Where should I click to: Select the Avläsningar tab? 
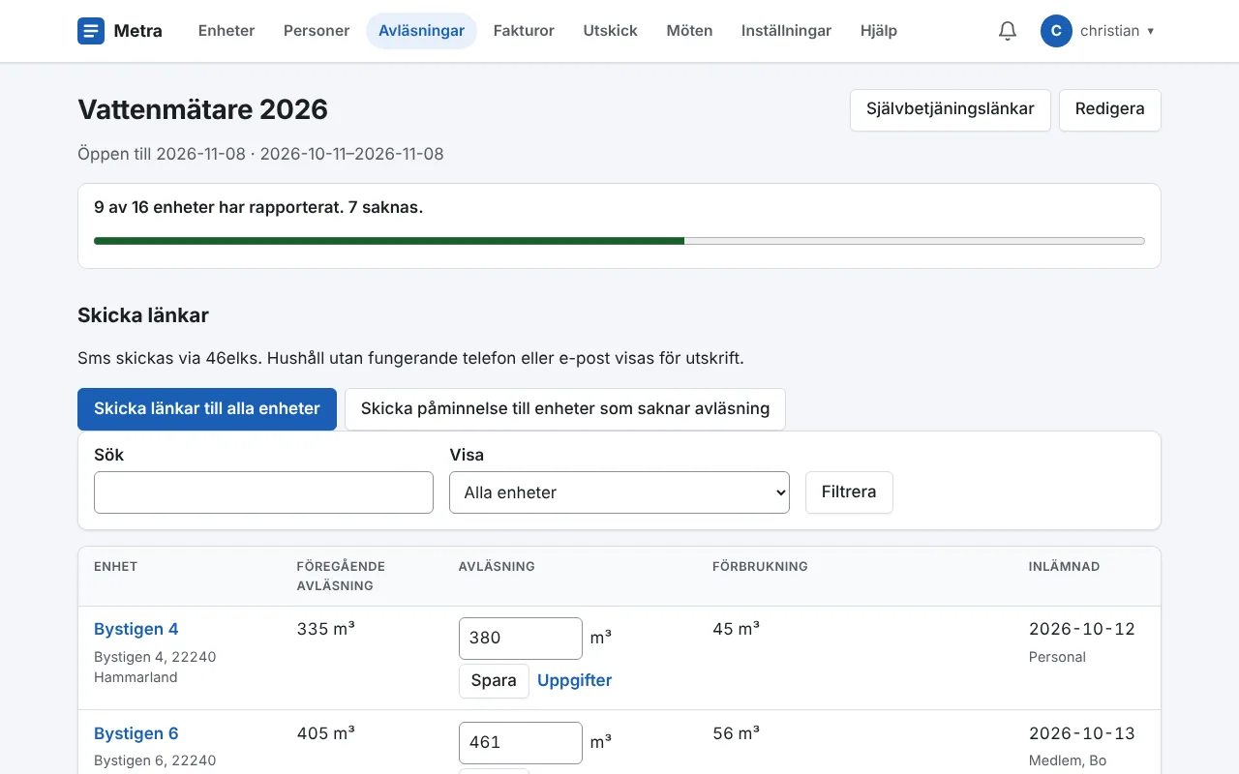click(x=421, y=31)
